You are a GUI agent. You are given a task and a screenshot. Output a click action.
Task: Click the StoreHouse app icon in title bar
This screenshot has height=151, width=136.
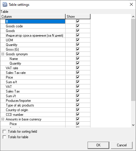pos(5,5)
